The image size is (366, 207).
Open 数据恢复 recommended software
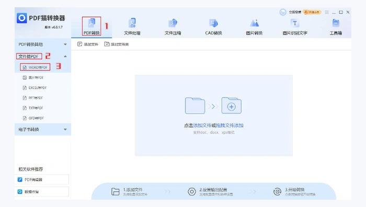point(42,192)
